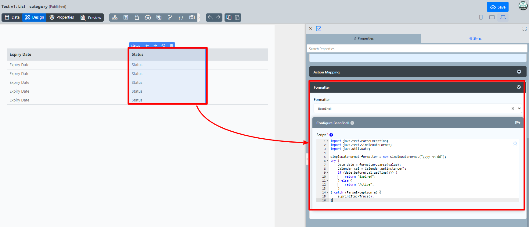Switch to desktop laptop view
The height and width of the screenshot is (227, 529).
coord(503,17)
